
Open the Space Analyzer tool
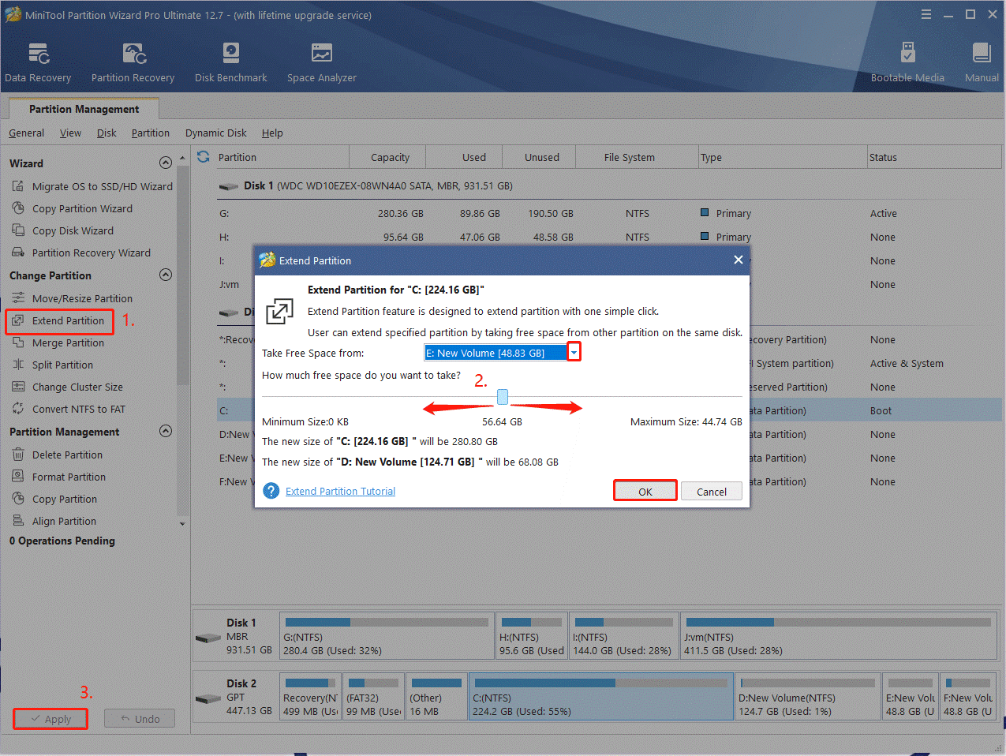[x=322, y=63]
